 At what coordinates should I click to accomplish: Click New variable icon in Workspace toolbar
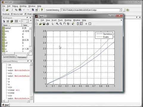pyautogui.click(x=4, y=21)
